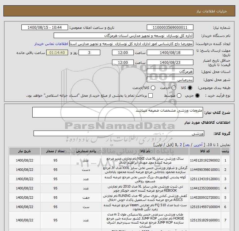Click the hiking backpack item name in row 3
239x231 pixels.
[145, 179]
